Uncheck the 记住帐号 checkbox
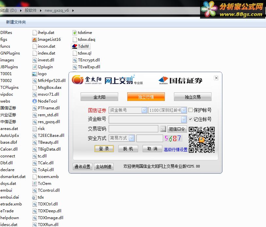 pos(190,119)
